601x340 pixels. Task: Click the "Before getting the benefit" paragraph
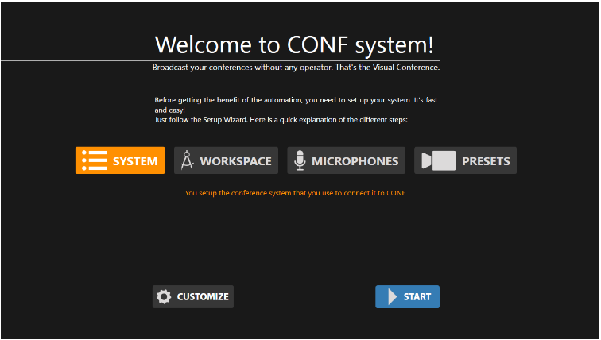click(x=296, y=105)
